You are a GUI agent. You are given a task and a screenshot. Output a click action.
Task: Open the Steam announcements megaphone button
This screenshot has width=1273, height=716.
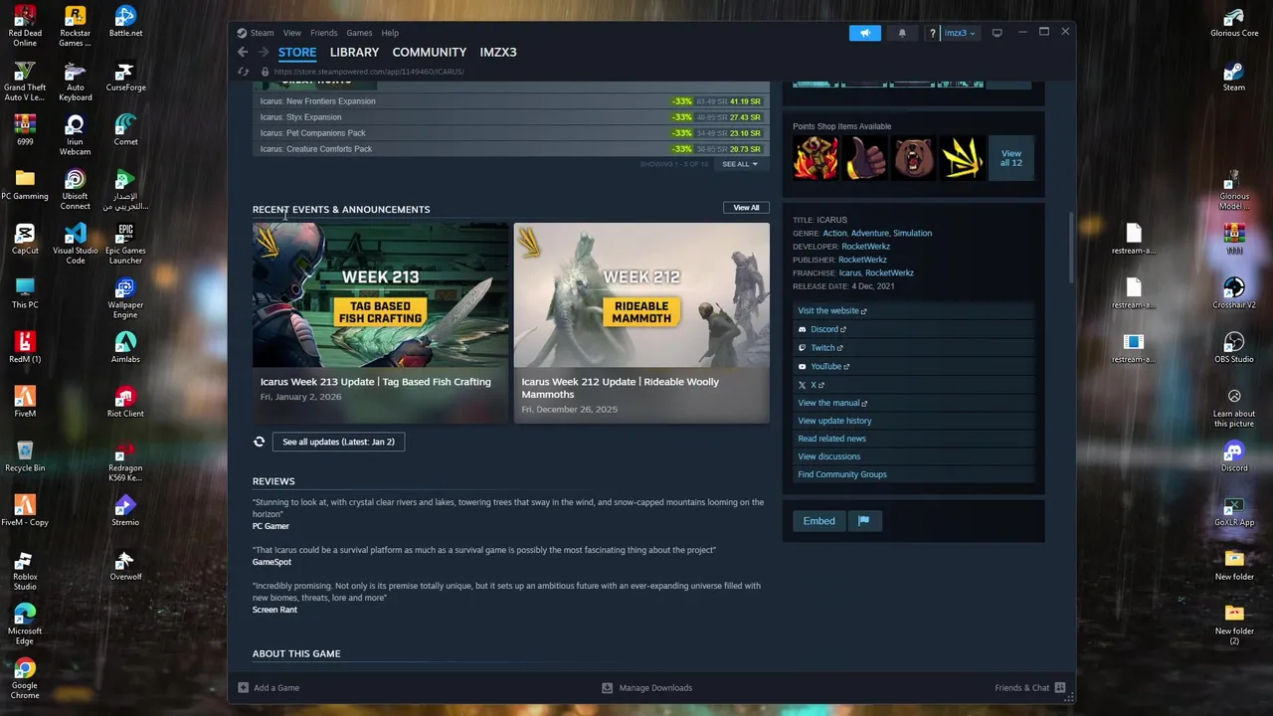[x=865, y=33]
